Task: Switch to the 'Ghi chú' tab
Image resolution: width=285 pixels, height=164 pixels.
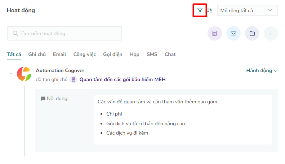Action: (37, 54)
